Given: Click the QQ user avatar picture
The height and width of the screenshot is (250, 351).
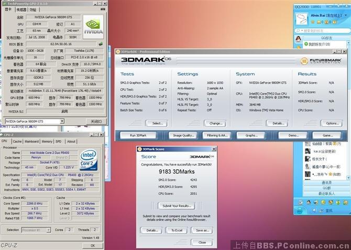Looking at the screenshot, I should (x=302, y=19).
